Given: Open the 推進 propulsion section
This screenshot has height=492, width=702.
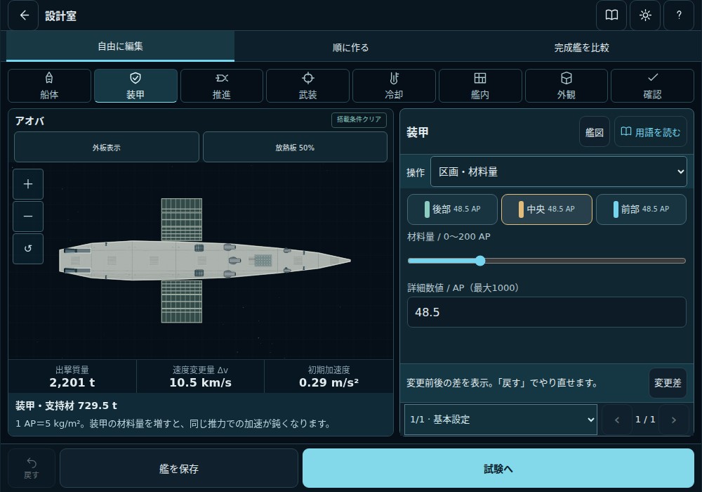Looking at the screenshot, I should 222,86.
